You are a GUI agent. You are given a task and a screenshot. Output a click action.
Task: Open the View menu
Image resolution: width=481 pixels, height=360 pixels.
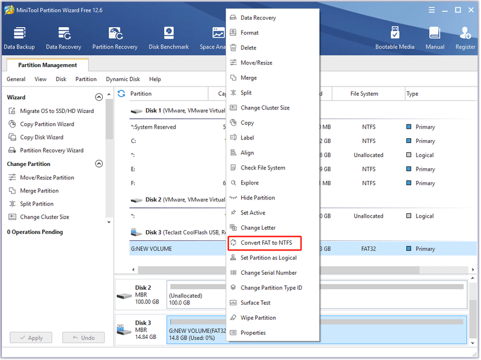pos(40,79)
